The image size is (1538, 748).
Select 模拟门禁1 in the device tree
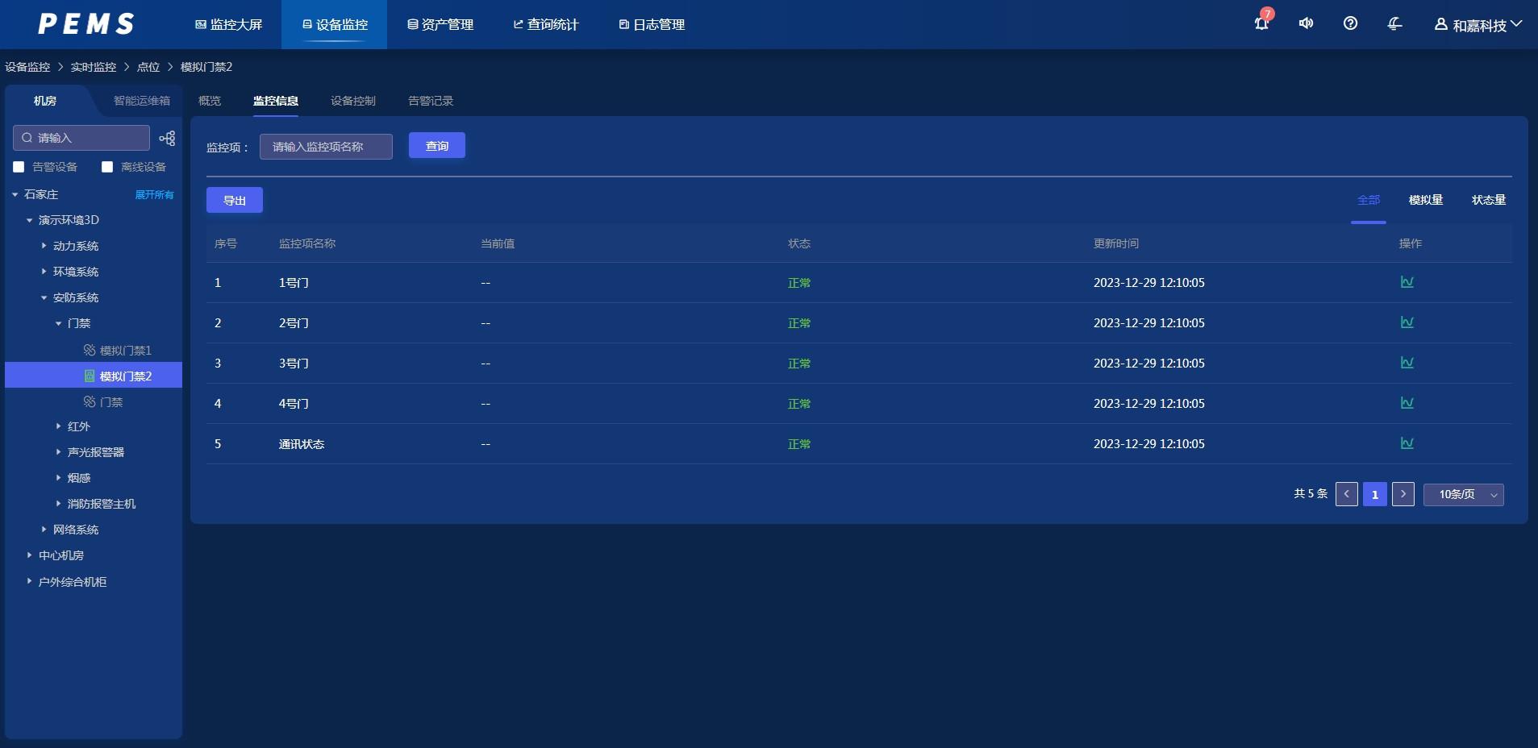click(125, 351)
